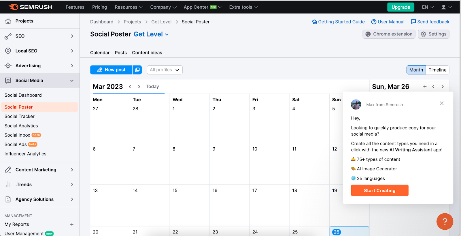This screenshot has height=236, width=461.
Task: Go to previous day in side panel
Action: tap(433, 87)
